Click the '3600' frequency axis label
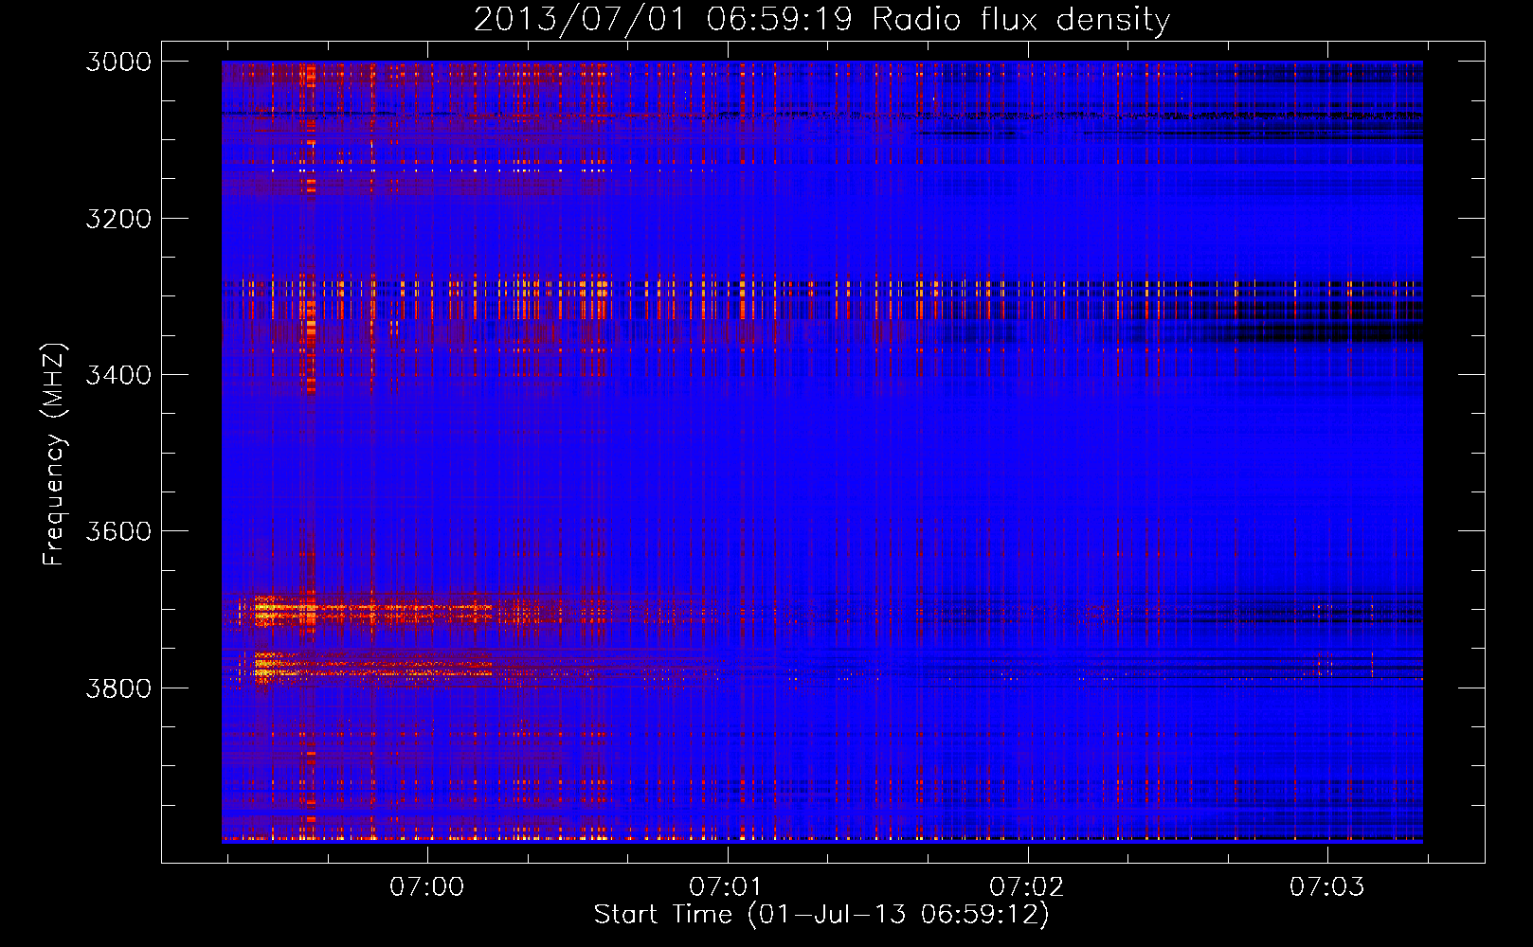Image resolution: width=1533 pixels, height=947 pixels. coord(118,531)
